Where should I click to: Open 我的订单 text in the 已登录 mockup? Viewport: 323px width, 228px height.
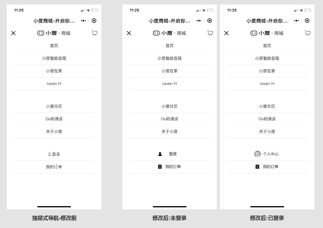pos(271,167)
